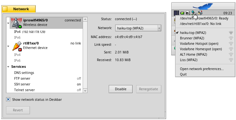Click the wireless tower icon for iprowifi4965/0
The height and width of the screenshot is (120, 236).
click(x=17, y=23)
